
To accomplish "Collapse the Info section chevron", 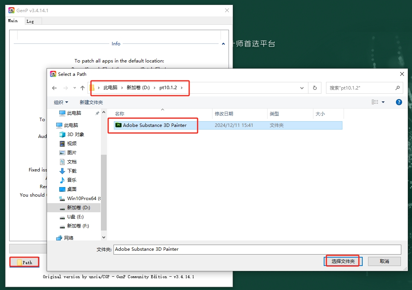I will [x=223, y=44].
